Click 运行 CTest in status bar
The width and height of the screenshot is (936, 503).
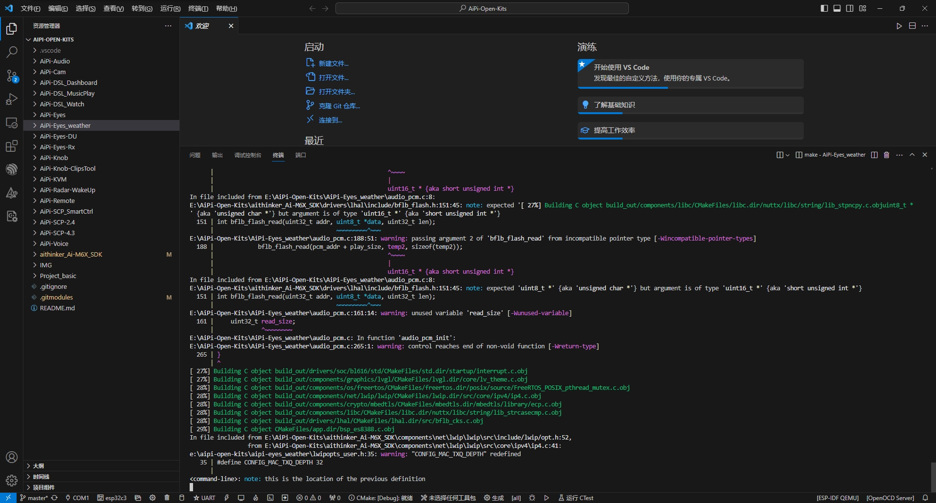pyautogui.click(x=576, y=498)
